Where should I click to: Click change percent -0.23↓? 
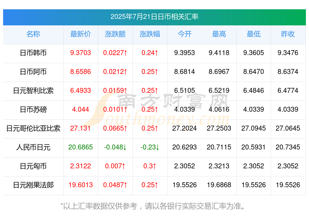[x=150, y=147]
